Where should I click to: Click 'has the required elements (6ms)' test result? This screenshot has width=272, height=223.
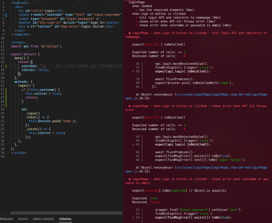point(167,10)
